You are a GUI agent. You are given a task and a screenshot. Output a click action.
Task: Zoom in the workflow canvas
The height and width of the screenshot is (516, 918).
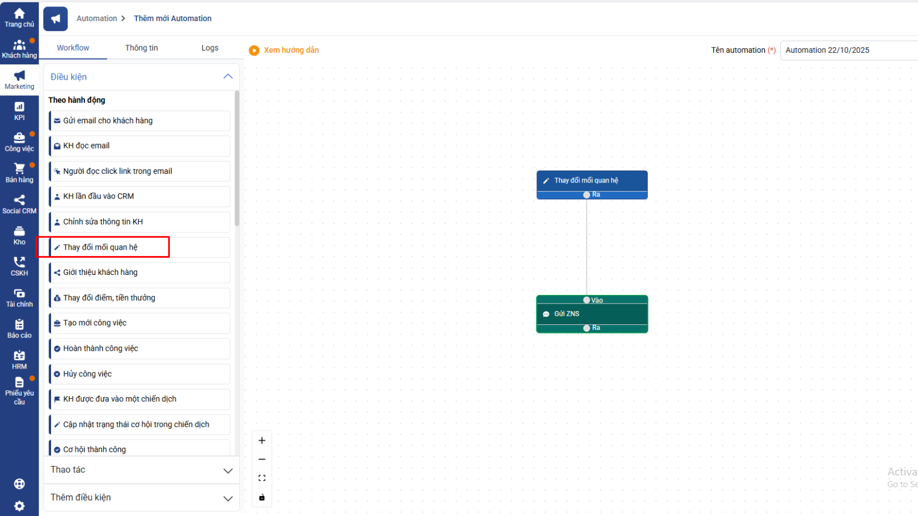pos(262,440)
